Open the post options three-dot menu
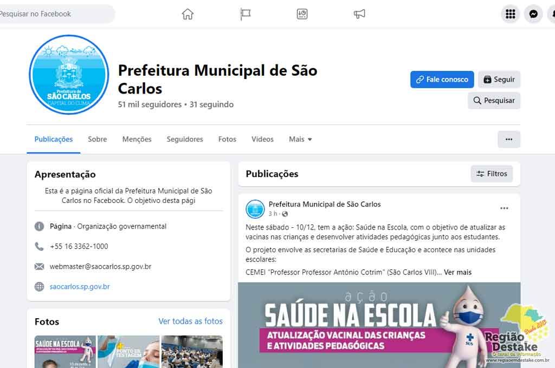 504,208
